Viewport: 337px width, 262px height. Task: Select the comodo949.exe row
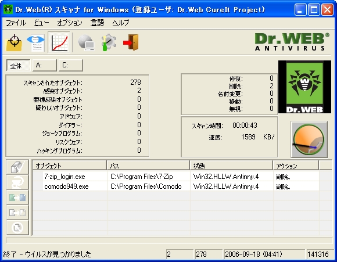pos(176,186)
